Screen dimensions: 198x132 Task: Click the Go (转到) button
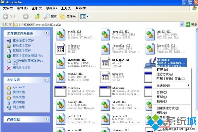[x=191, y=25]
